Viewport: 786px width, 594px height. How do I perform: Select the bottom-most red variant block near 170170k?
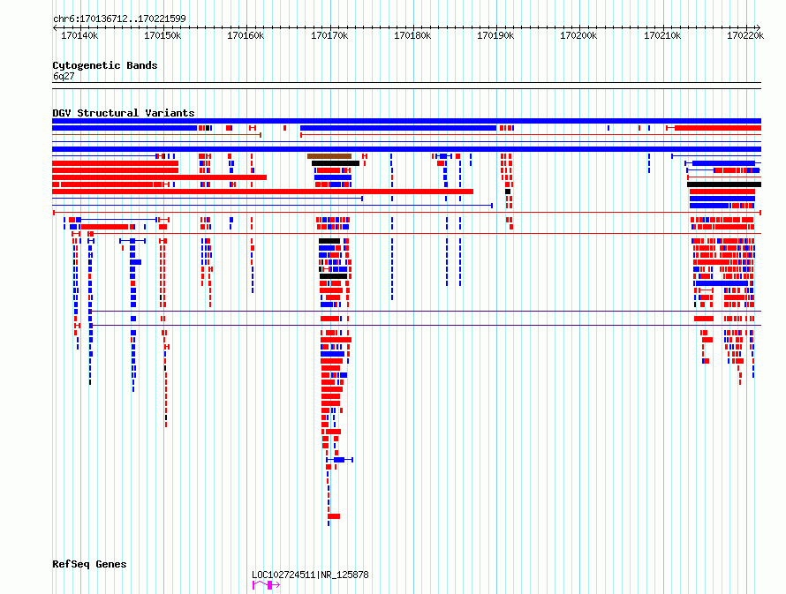pos(334,515)
